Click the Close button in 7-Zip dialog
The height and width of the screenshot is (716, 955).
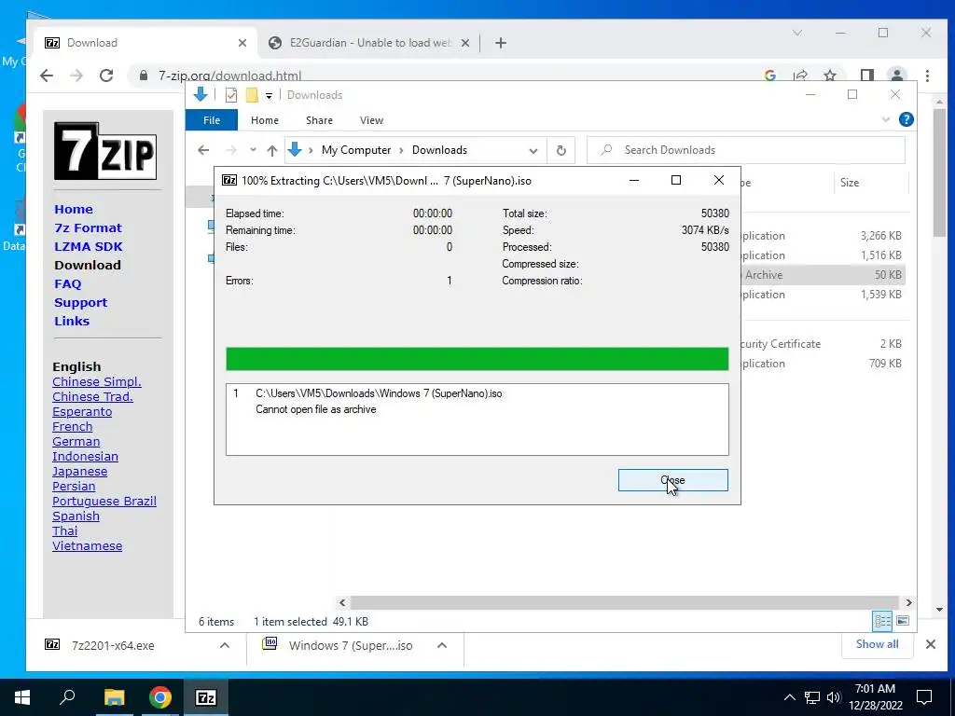672,480
